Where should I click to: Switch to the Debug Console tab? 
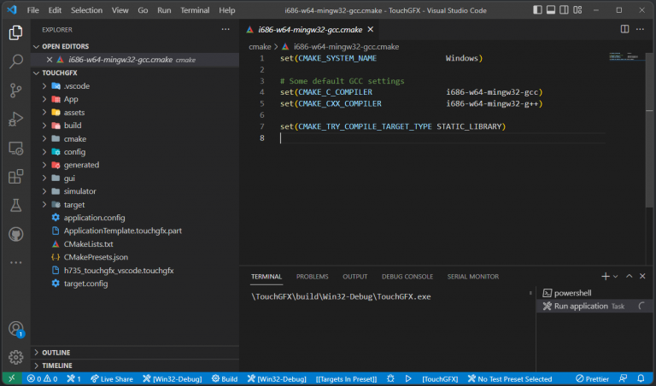click(407, 277)
